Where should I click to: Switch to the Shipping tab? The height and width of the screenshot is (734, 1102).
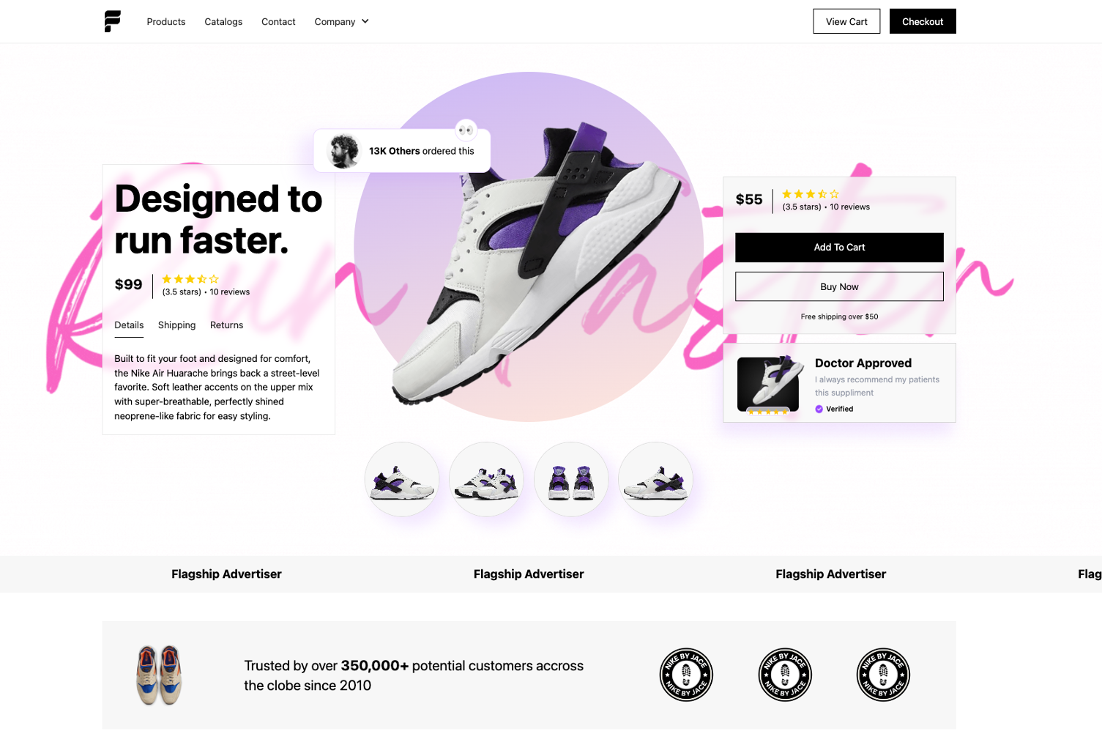click(177, 325)
